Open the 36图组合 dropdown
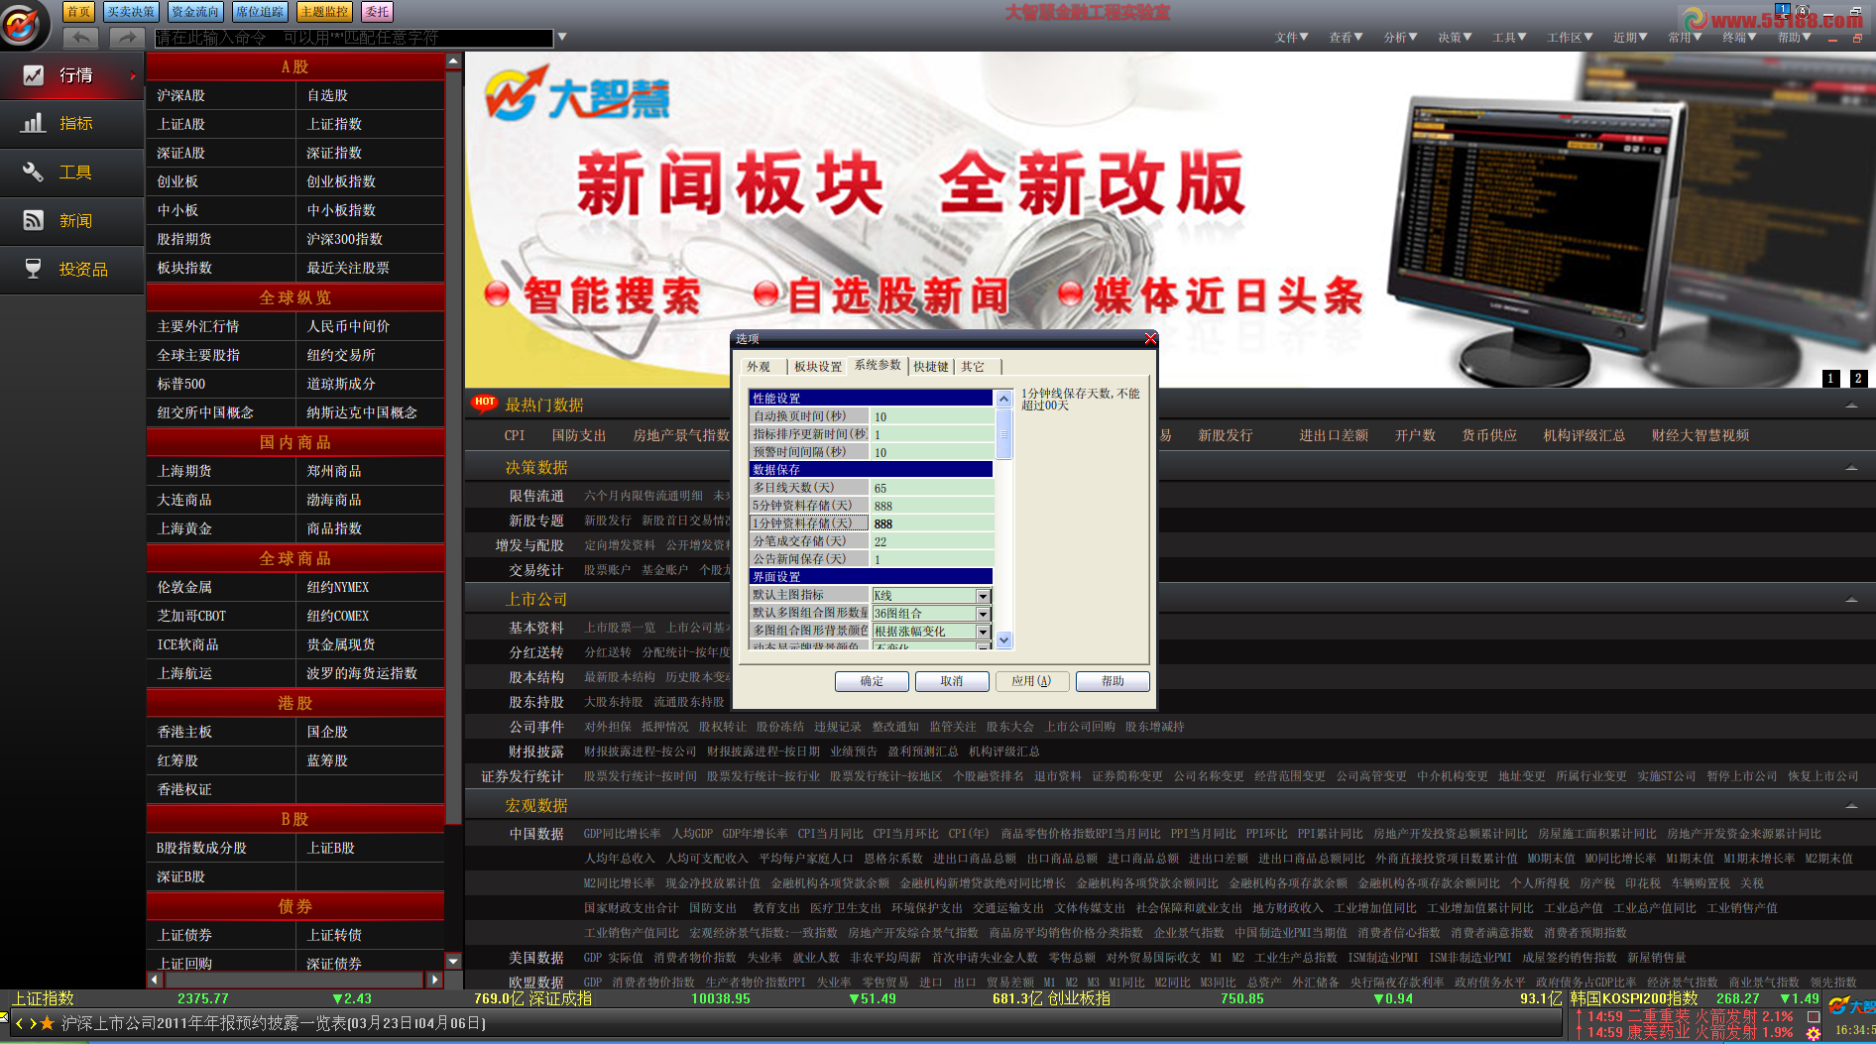Screen dimensions: 1876x1044 coord(983,614)
